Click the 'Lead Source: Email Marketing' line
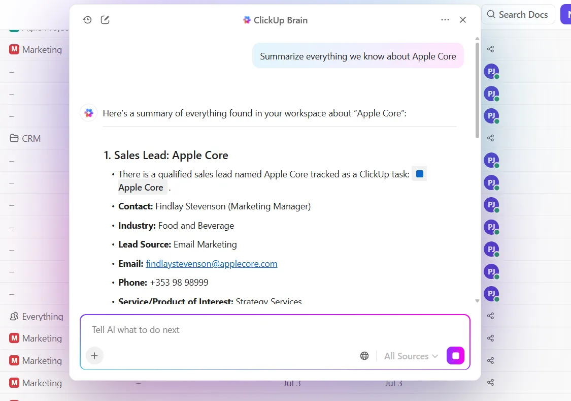The width and height of the screenshot is (571, 401). pos(178,244)
